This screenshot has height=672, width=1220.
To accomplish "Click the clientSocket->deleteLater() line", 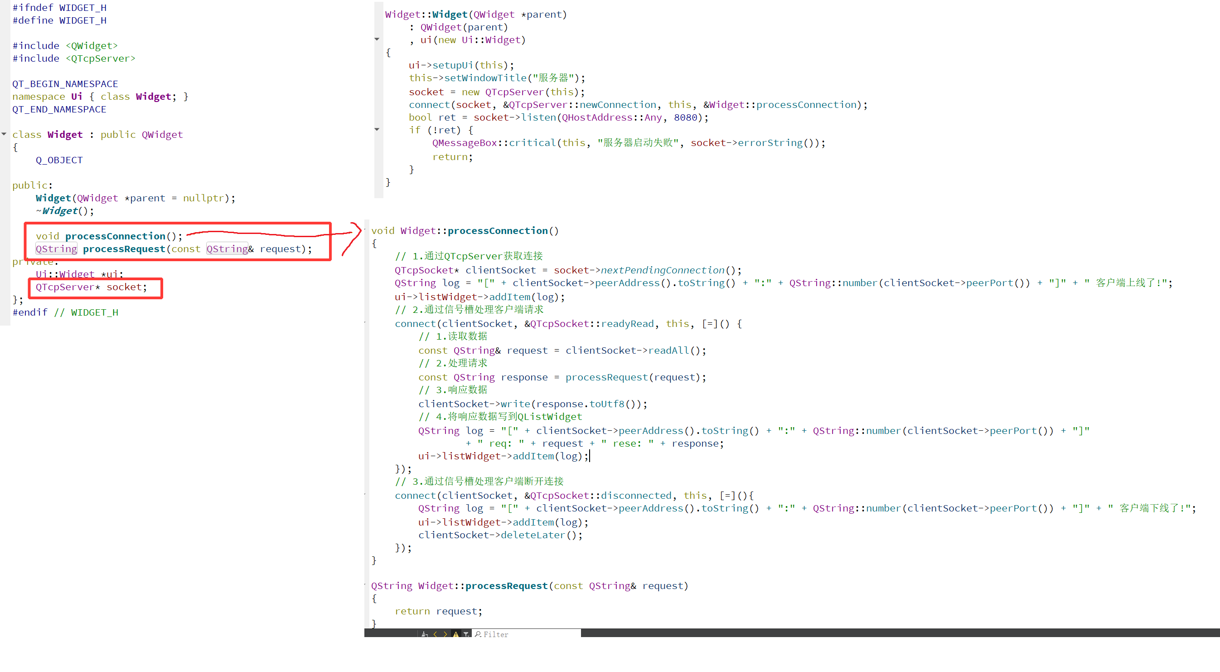I will [x=500, y=535].
